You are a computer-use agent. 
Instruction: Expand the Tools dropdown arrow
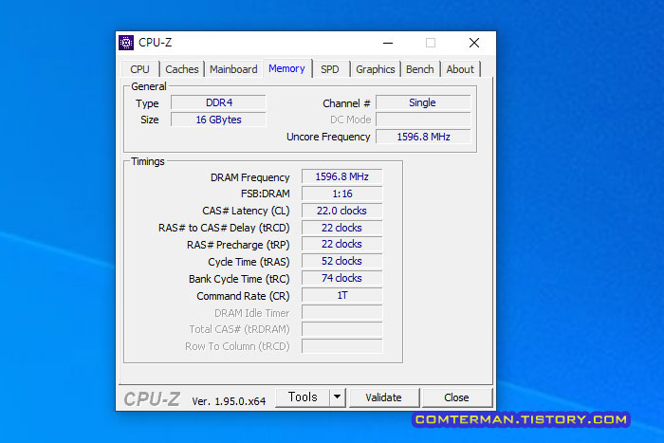(x=338, y=397)
